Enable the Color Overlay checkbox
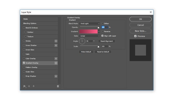The height and width of the screenshot is (101, 169). click(24, 59)
